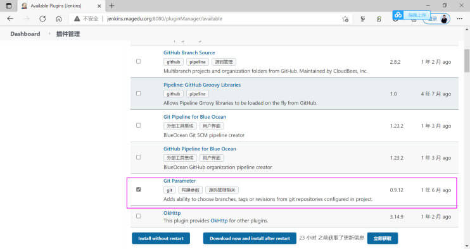
Task: Click the Jenkins favicon in the tab
Action: [24, 6]
